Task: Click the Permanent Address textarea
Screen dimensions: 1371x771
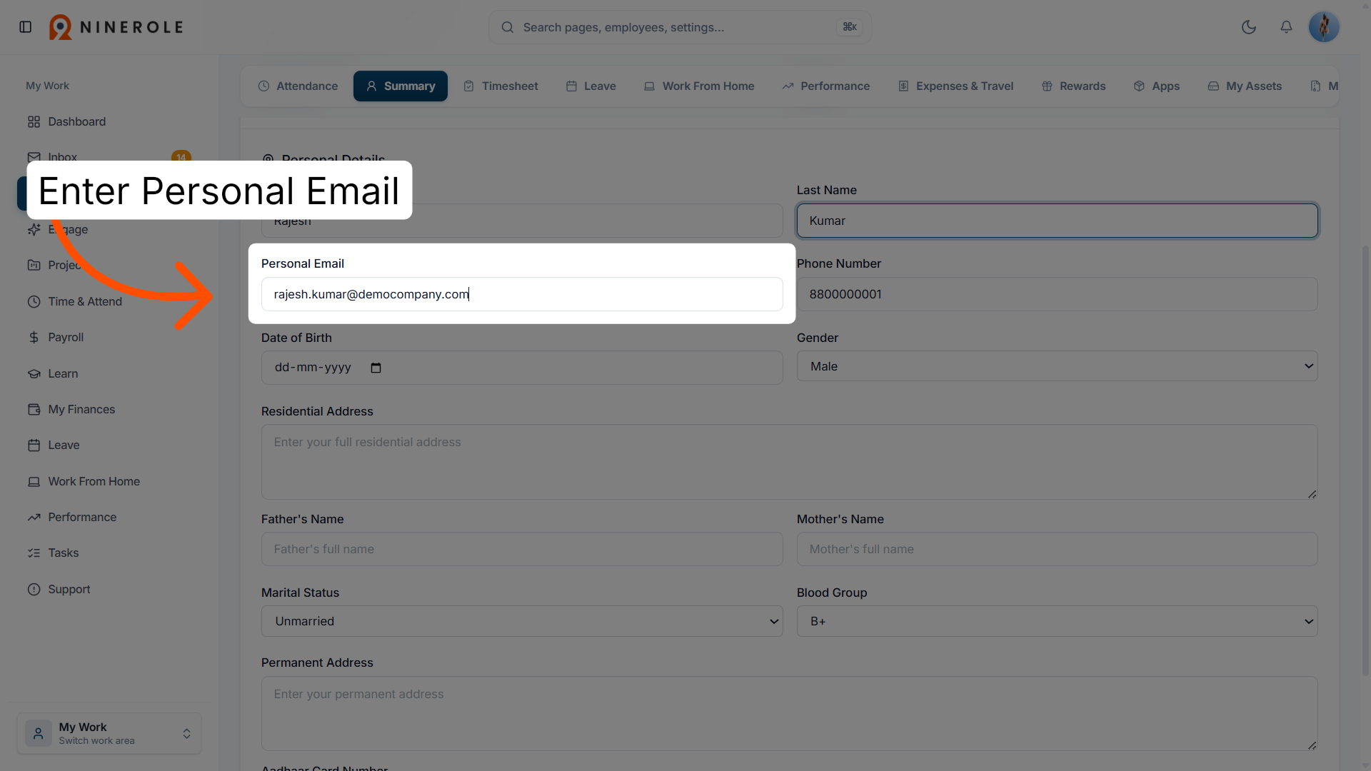Action: click(x=789, y=713)
